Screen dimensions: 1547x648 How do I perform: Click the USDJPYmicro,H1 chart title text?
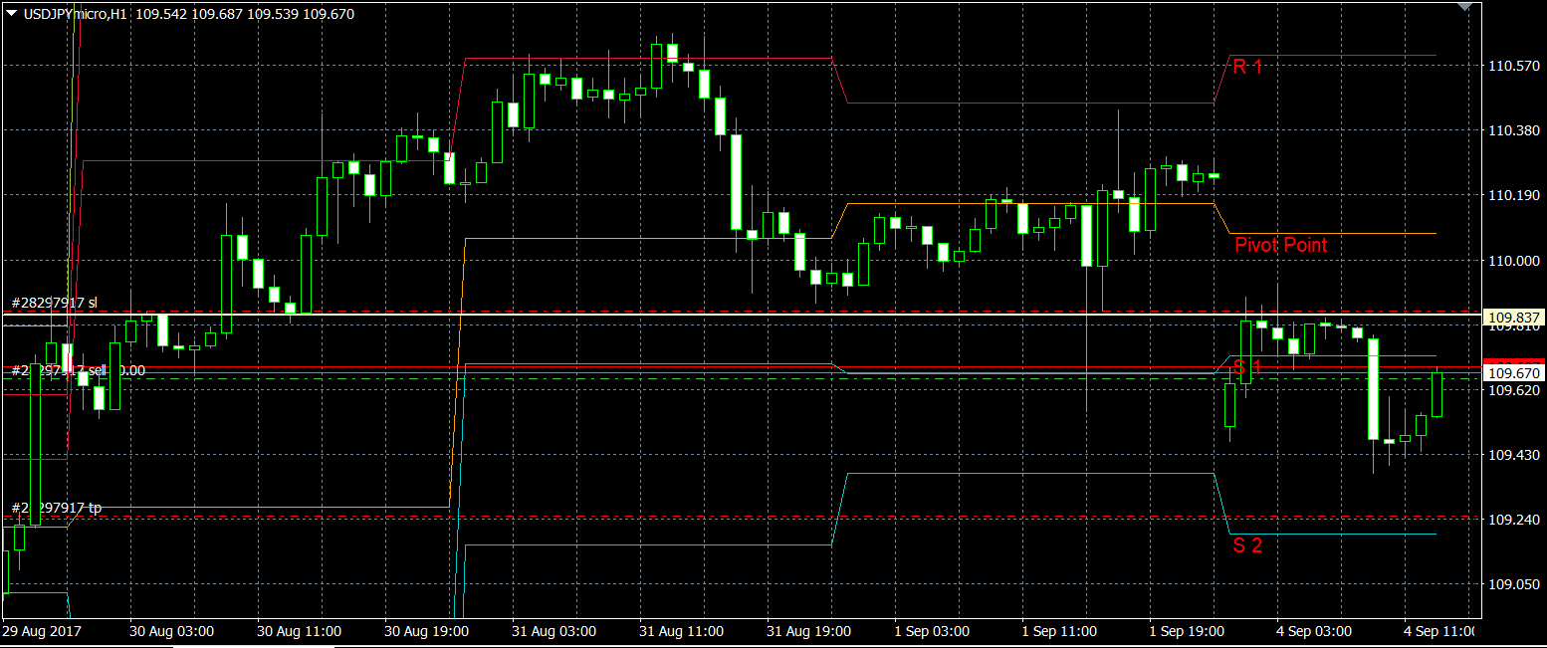[66, 14]
